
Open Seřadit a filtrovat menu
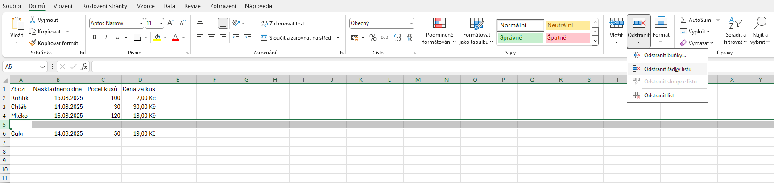[x=735, y=30]
